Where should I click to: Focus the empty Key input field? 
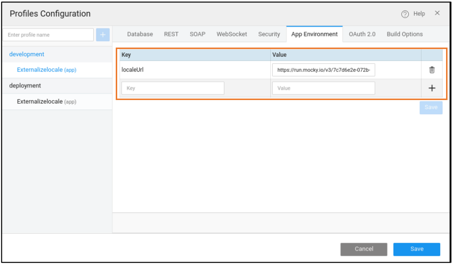(x=172, y=88)
